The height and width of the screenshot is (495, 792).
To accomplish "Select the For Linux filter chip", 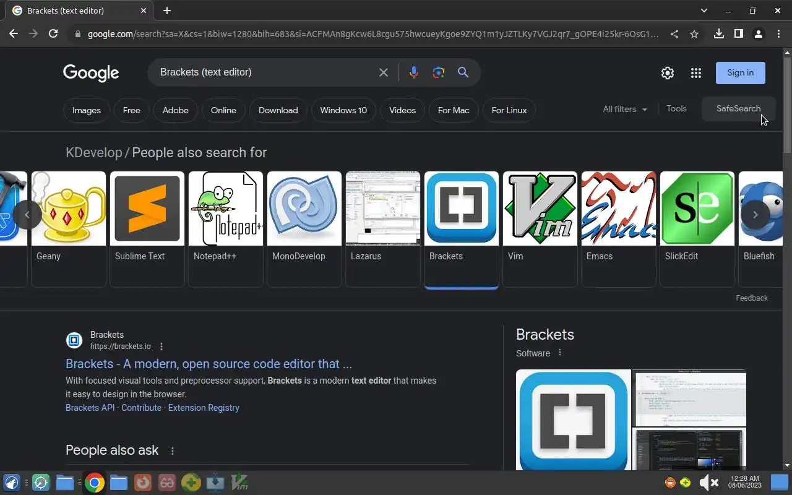I will 509,110.
